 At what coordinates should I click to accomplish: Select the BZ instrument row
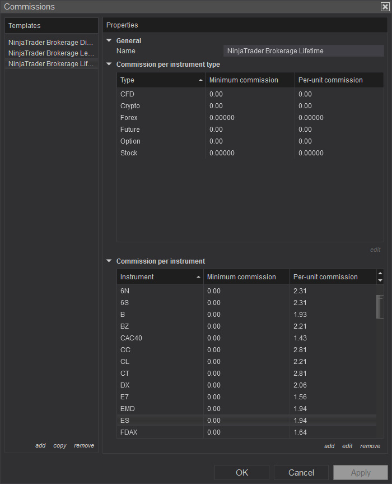[x=246, y=326]
